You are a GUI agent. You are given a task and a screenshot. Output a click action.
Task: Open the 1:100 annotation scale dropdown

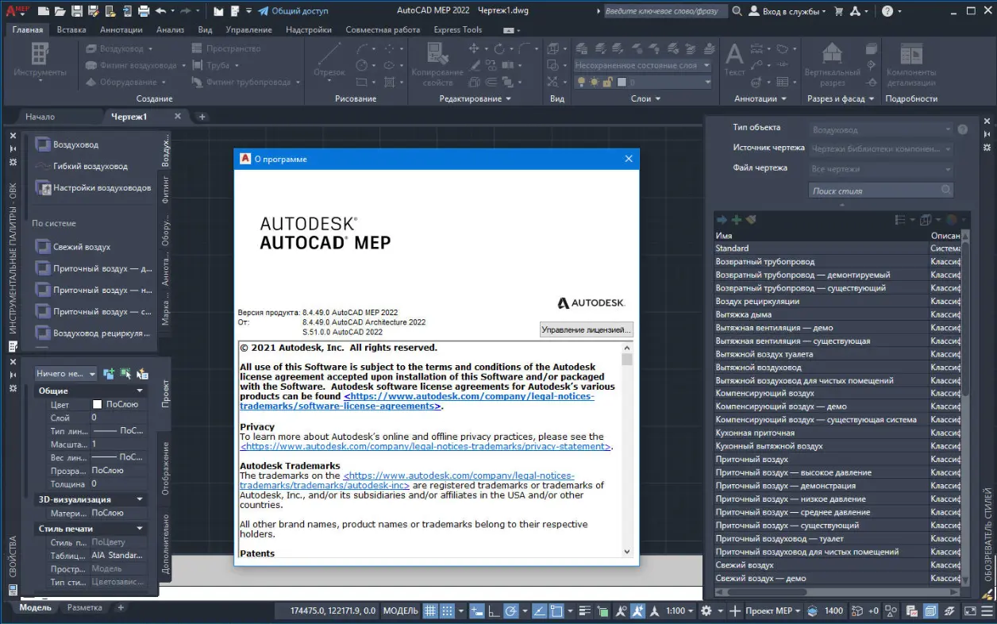(x=679, y=611)
